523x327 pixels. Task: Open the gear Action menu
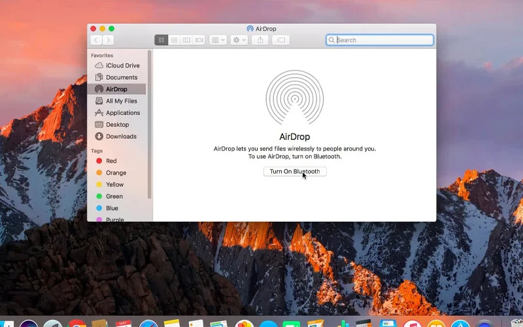[239, 40]
